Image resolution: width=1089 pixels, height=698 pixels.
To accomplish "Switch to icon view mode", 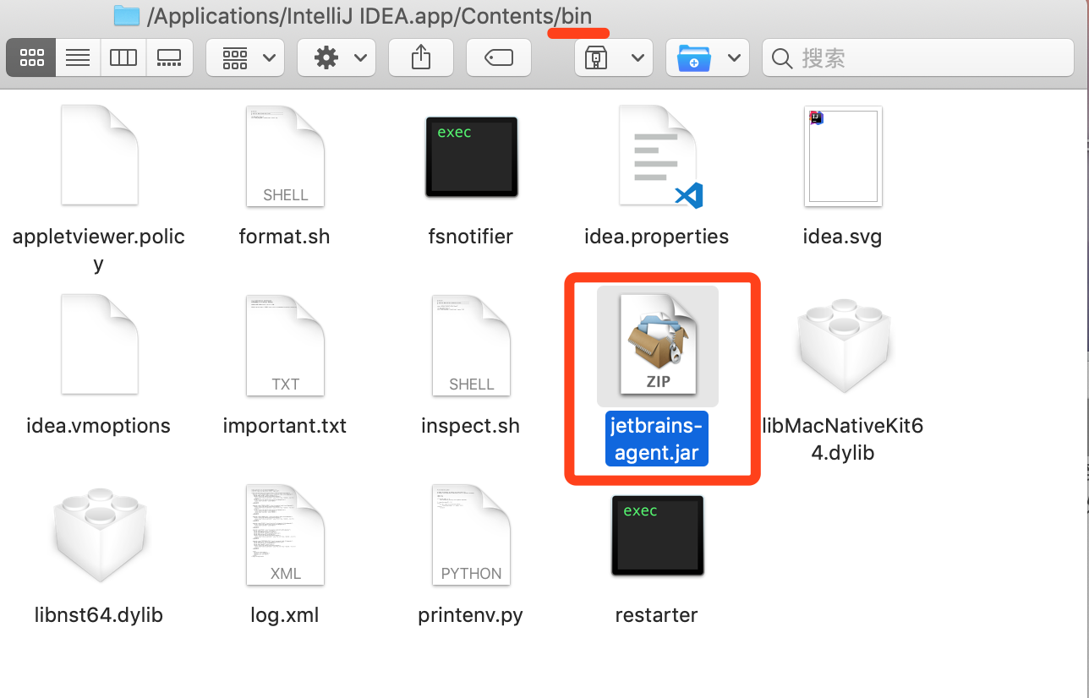I will pos(31,57).
